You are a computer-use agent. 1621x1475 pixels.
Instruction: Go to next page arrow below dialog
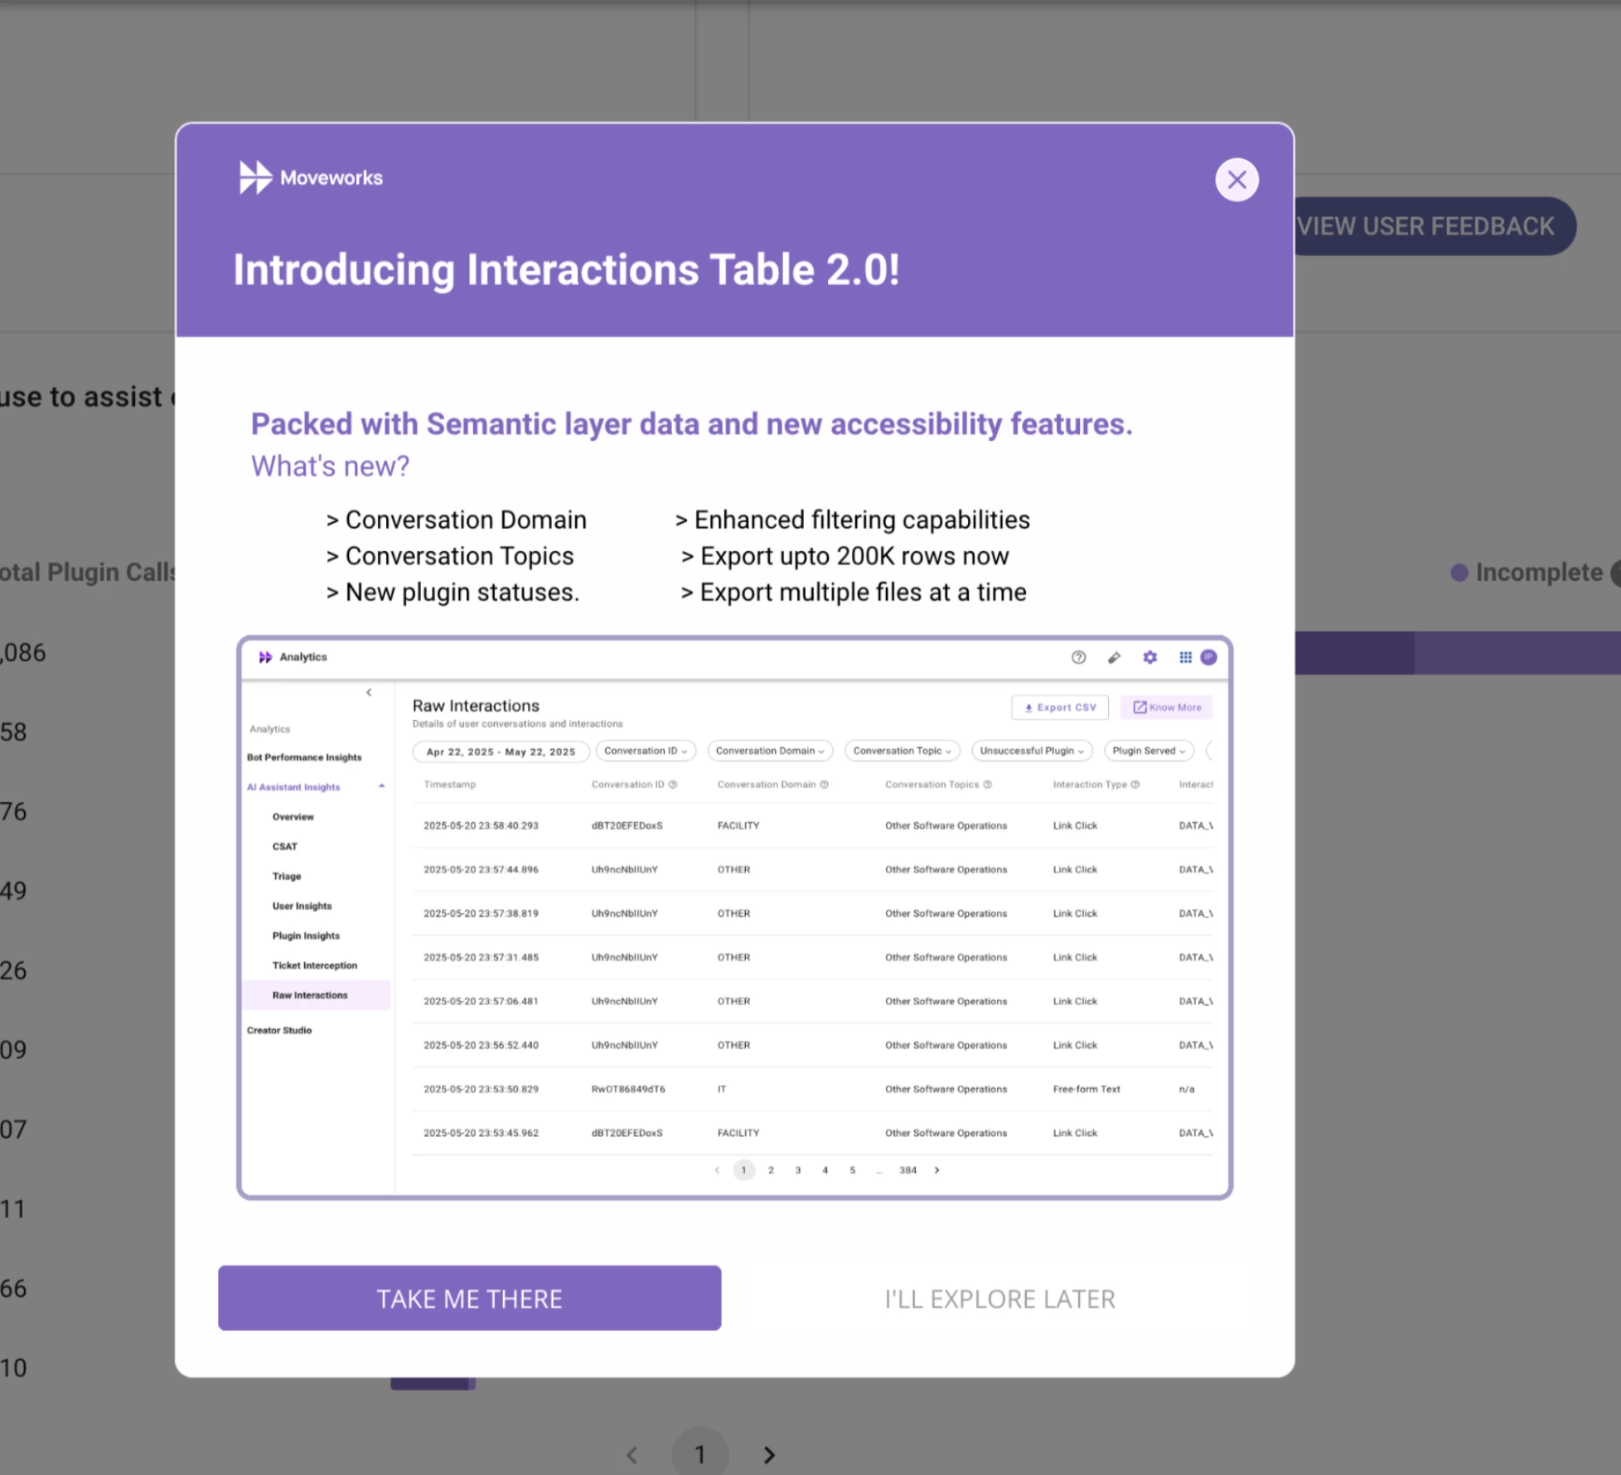point(769,1454)
